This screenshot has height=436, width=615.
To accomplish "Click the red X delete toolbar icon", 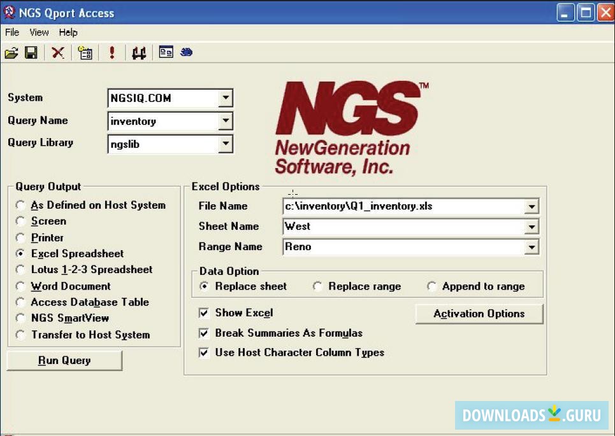I will pos(57,52).
